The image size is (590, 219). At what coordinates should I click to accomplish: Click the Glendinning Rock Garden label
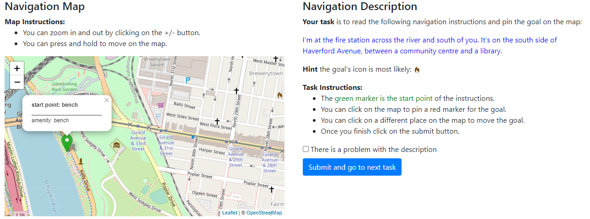click(x=64, y=87)
